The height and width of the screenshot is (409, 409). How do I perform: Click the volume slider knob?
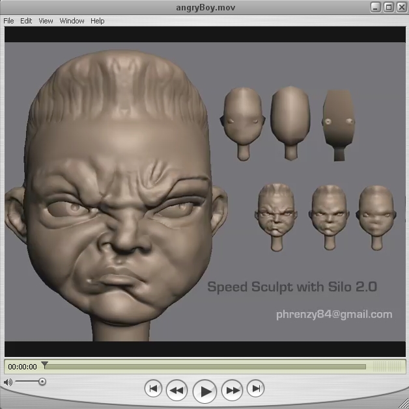(42, 382)
